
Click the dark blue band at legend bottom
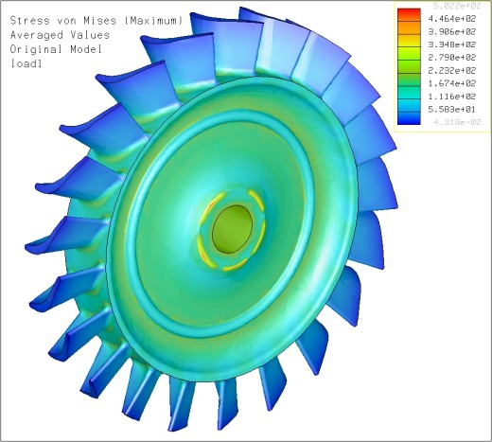409,118
